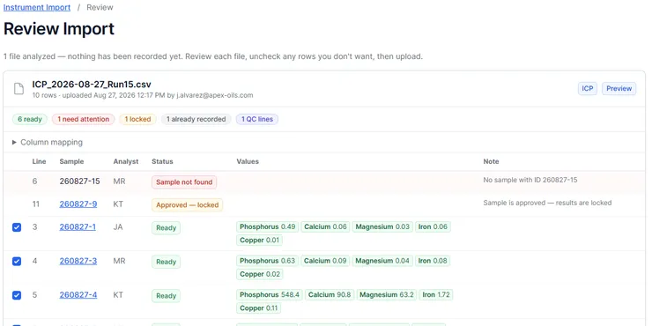Viewport: 652px width, 326px height.
Task: Click the Status column header
Action: point(162,161)
